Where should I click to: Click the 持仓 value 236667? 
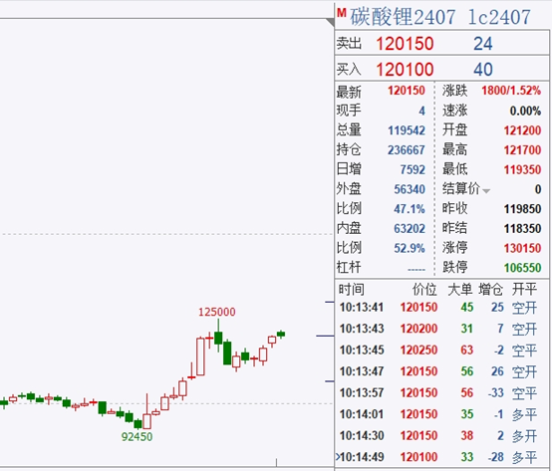(407, 150)
